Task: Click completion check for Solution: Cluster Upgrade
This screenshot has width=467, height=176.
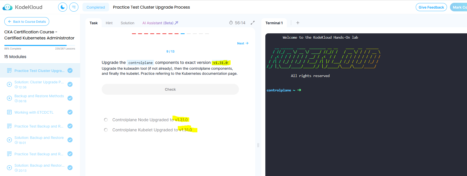Action: 70,84
